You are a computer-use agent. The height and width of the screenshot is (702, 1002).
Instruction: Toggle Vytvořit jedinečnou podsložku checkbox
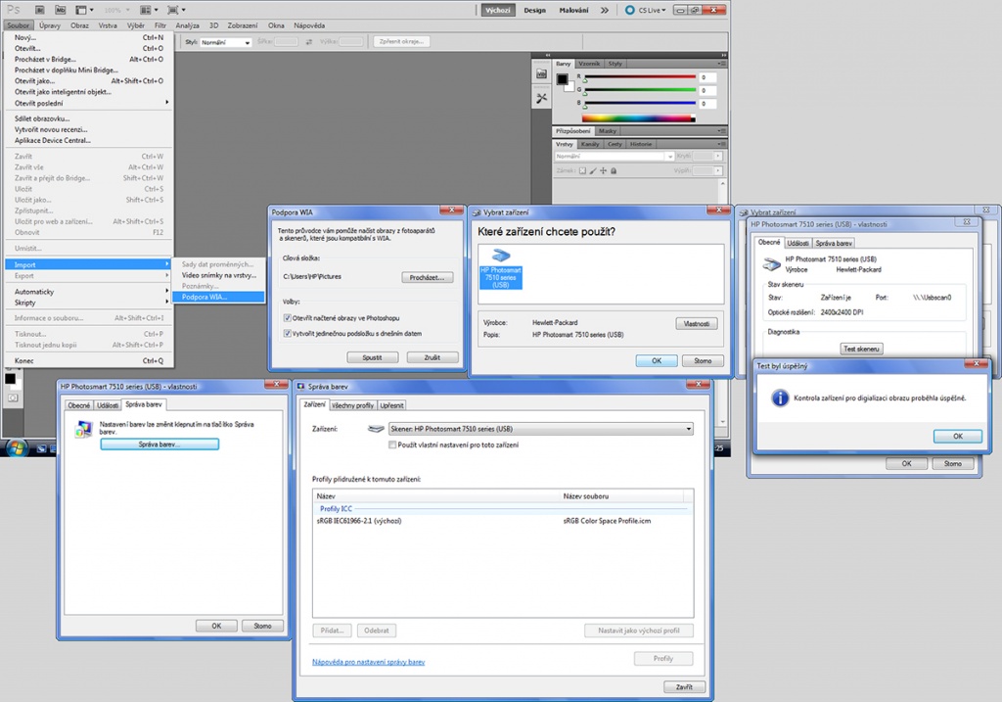click(x=288, y=333)
